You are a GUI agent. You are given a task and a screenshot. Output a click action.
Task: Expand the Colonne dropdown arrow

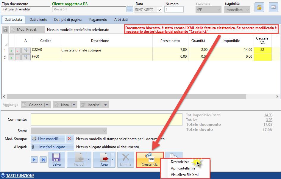47,105
